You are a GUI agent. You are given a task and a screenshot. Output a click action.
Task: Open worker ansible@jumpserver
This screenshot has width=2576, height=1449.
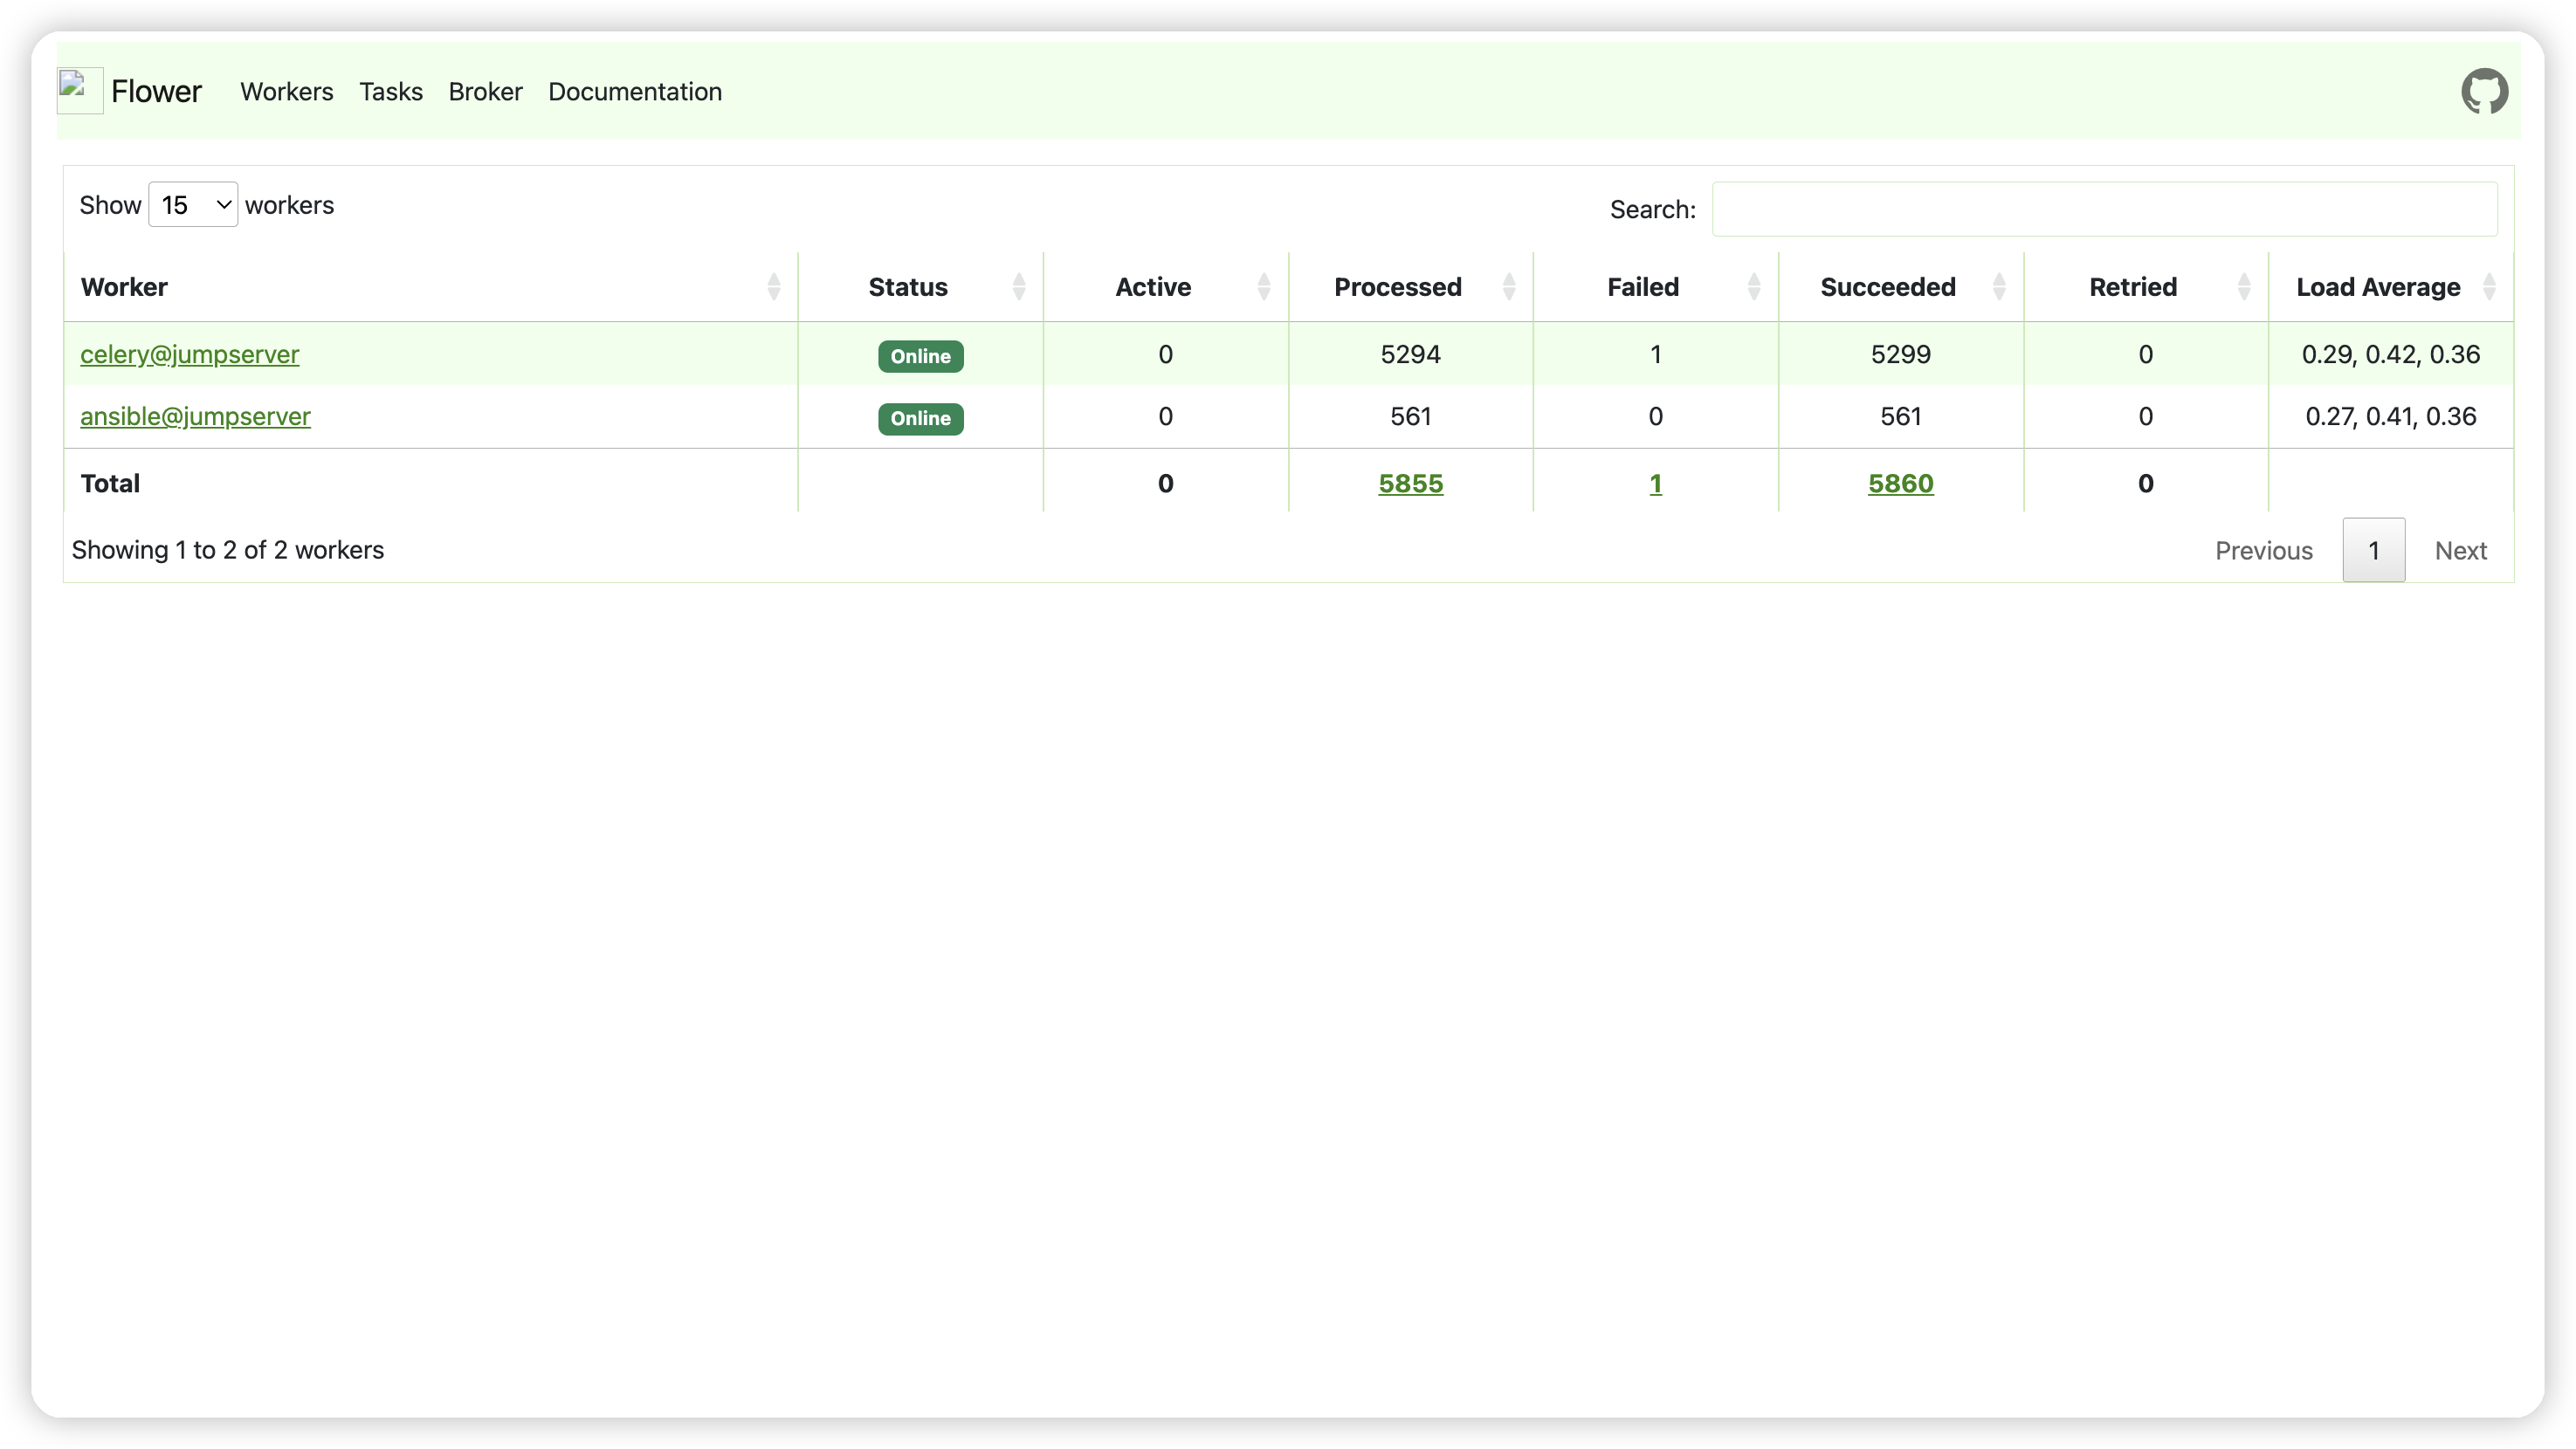click(x=195, y=415)
